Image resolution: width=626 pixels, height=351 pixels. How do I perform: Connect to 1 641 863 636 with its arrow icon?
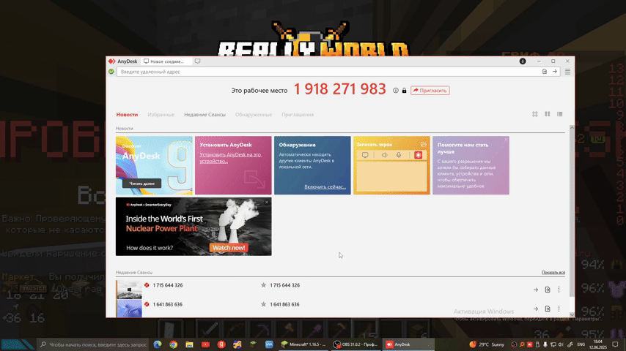click(535, 309)
